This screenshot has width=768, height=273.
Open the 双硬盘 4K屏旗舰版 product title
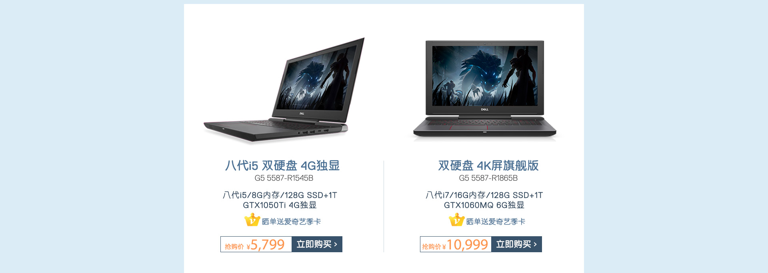pos(488,165)
